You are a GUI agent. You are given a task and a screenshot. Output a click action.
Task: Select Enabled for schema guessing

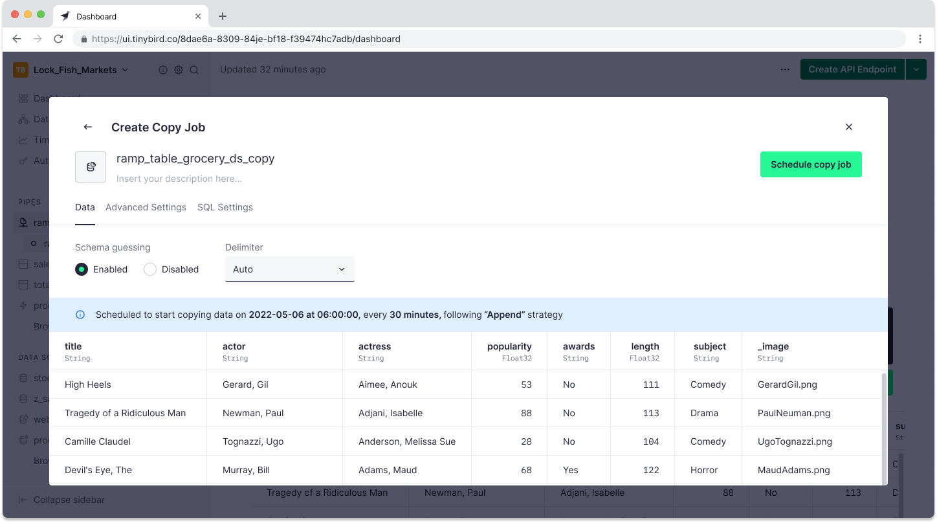click(82, 269)
